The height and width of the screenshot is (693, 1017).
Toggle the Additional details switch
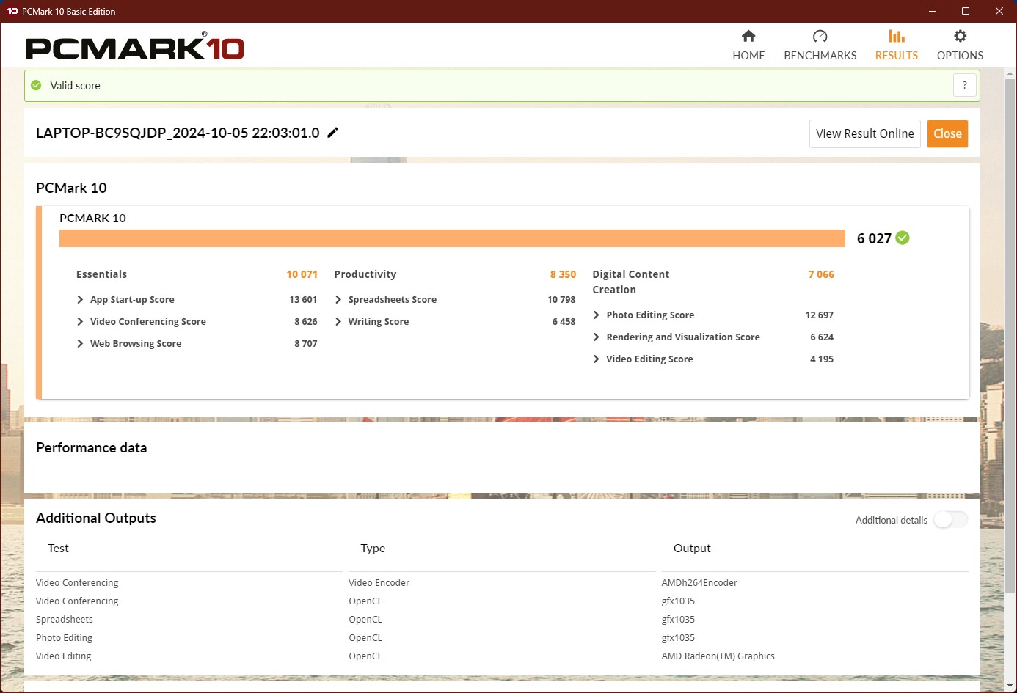point(951,519)
